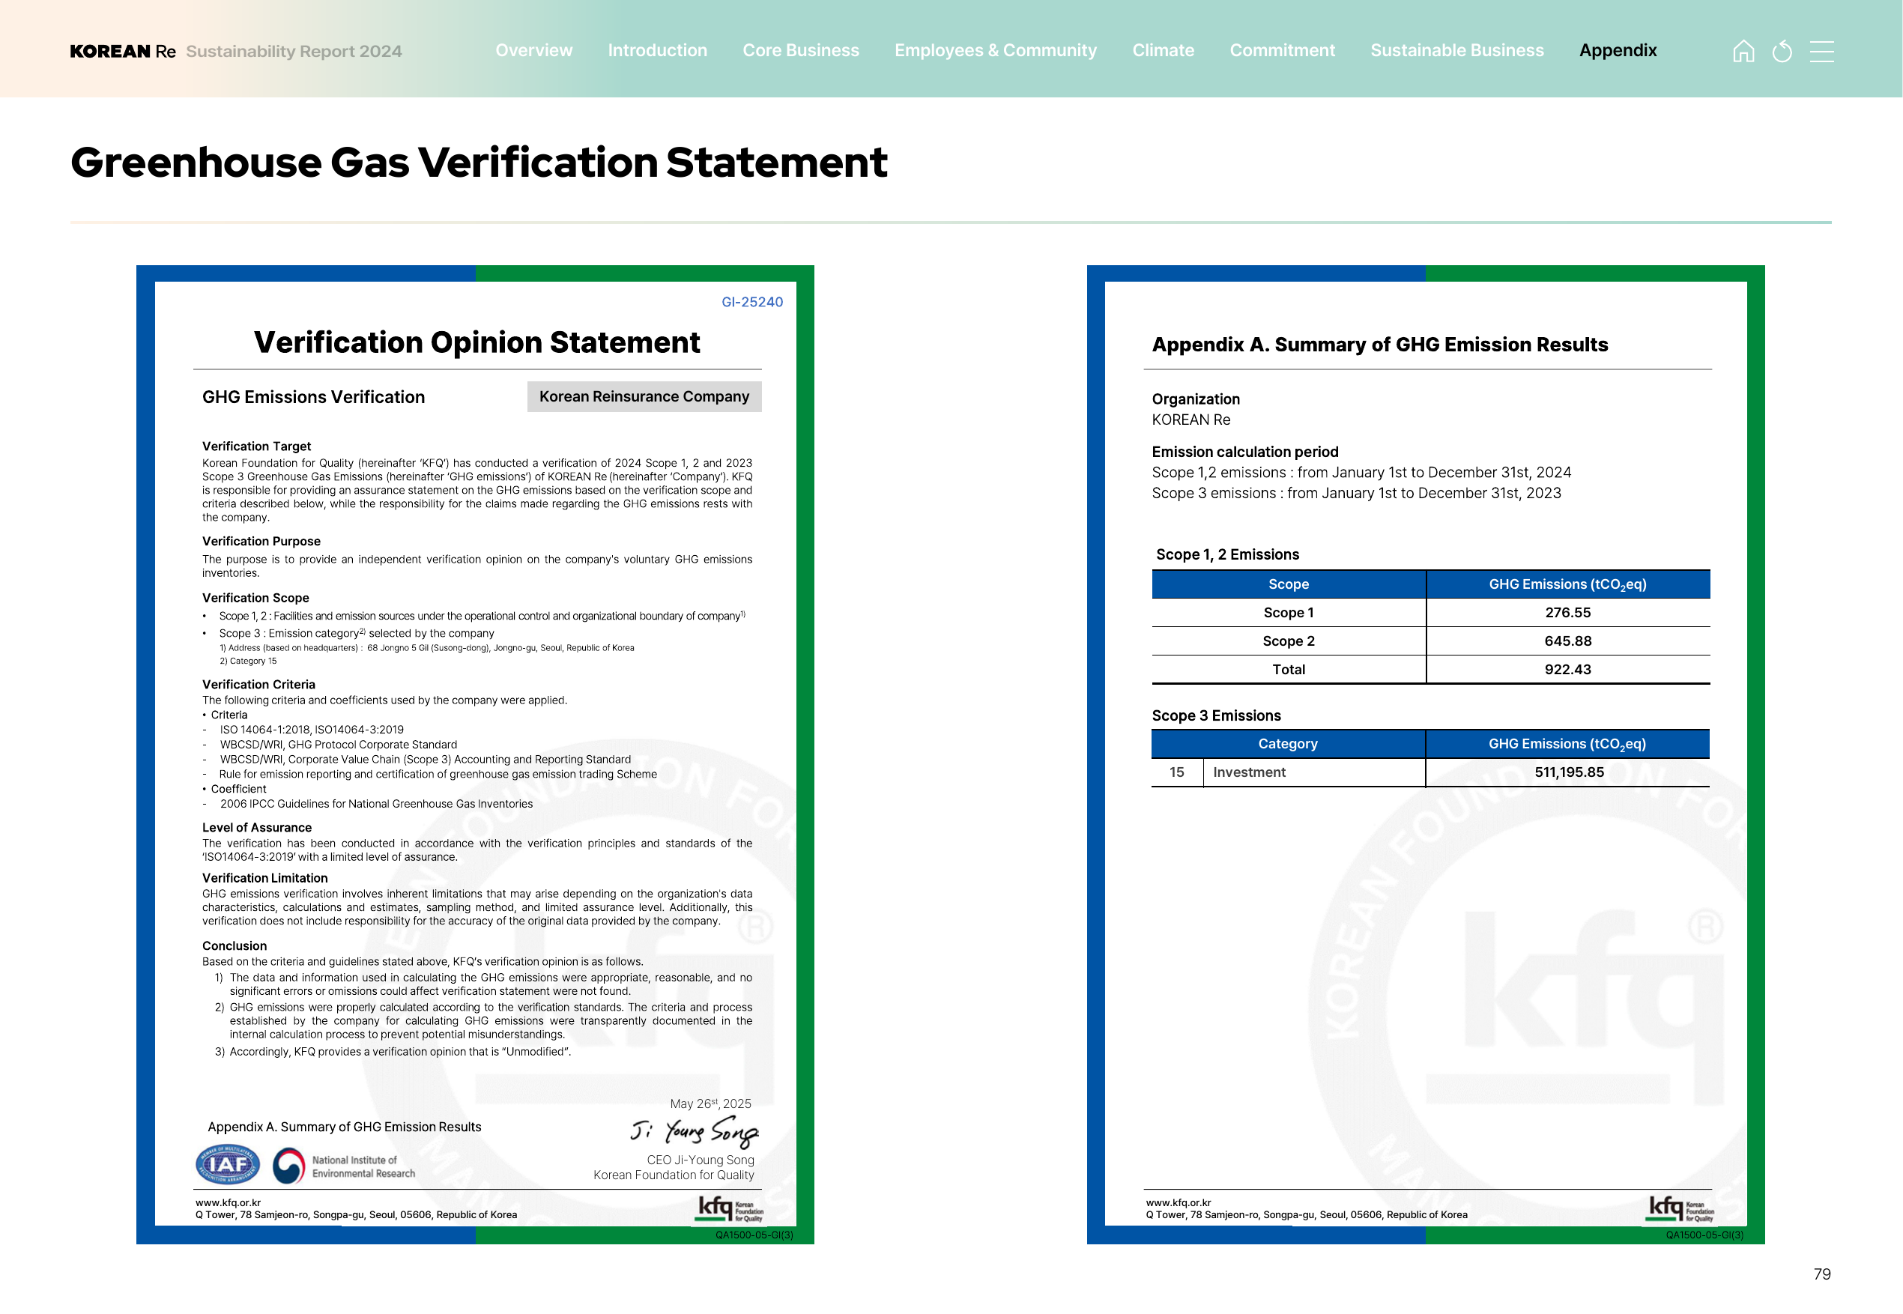1903x1314 pixels.
Task: Click Verification Target section heading
Action: [x=256, y=446]
